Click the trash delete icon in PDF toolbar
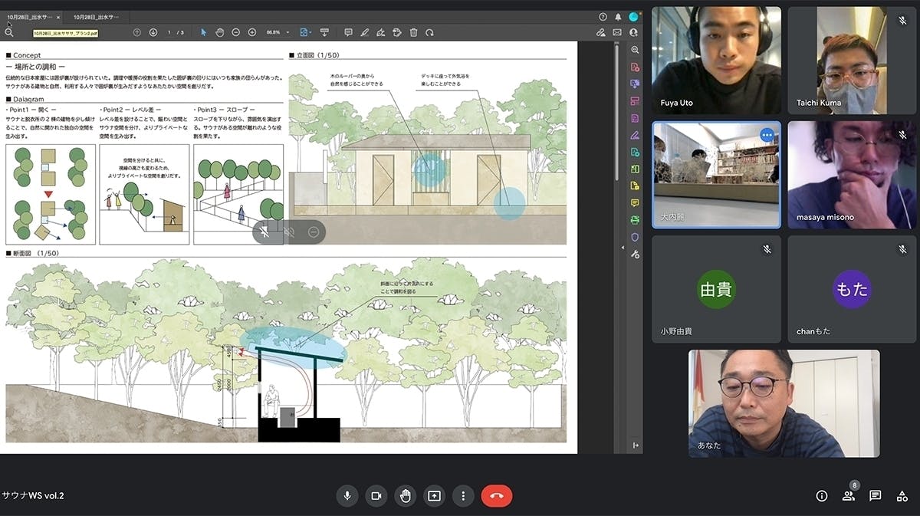The height and width of the screenshot is (516, 920). tap(413, 32)
